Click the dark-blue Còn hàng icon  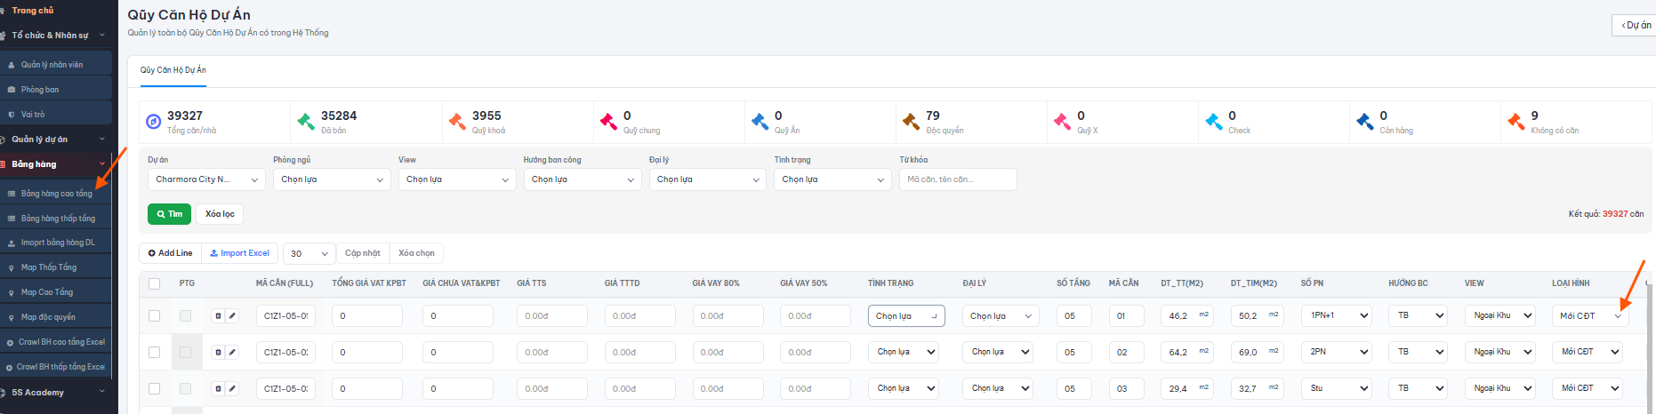1364,122
